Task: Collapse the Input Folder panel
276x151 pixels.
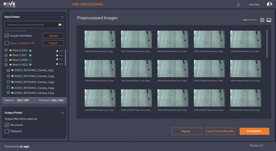Action: [x=62, y=17]
